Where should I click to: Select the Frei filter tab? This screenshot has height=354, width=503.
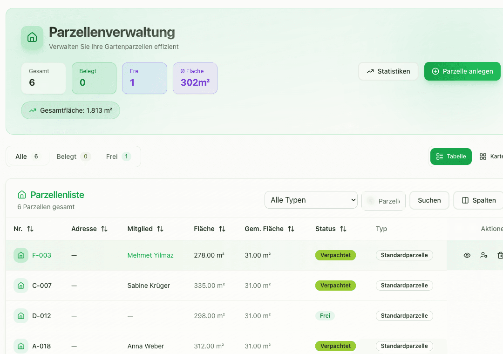(118, 157)
